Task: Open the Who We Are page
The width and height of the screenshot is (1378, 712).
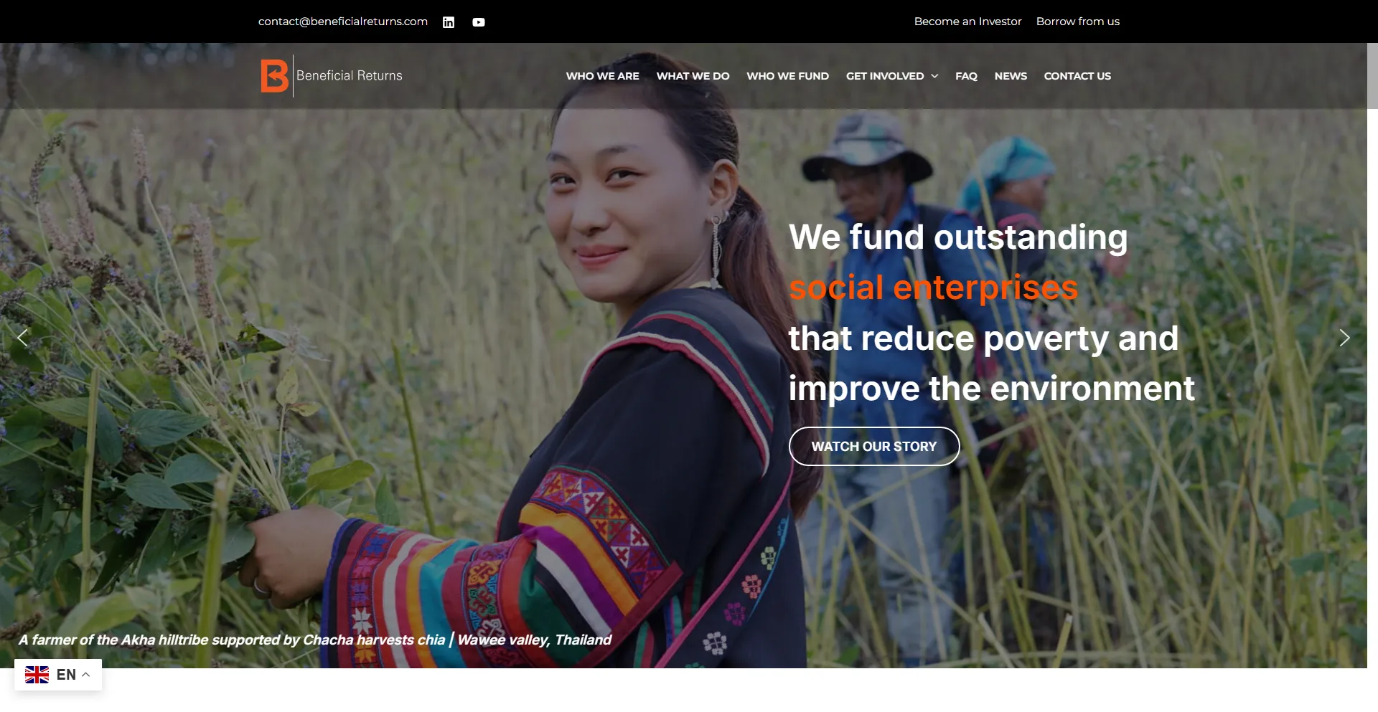Action: point(602,76)
